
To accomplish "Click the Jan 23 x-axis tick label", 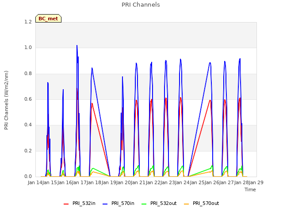I will [168, 182].
